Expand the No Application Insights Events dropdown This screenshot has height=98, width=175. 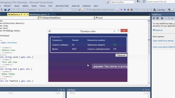[115, 10]
